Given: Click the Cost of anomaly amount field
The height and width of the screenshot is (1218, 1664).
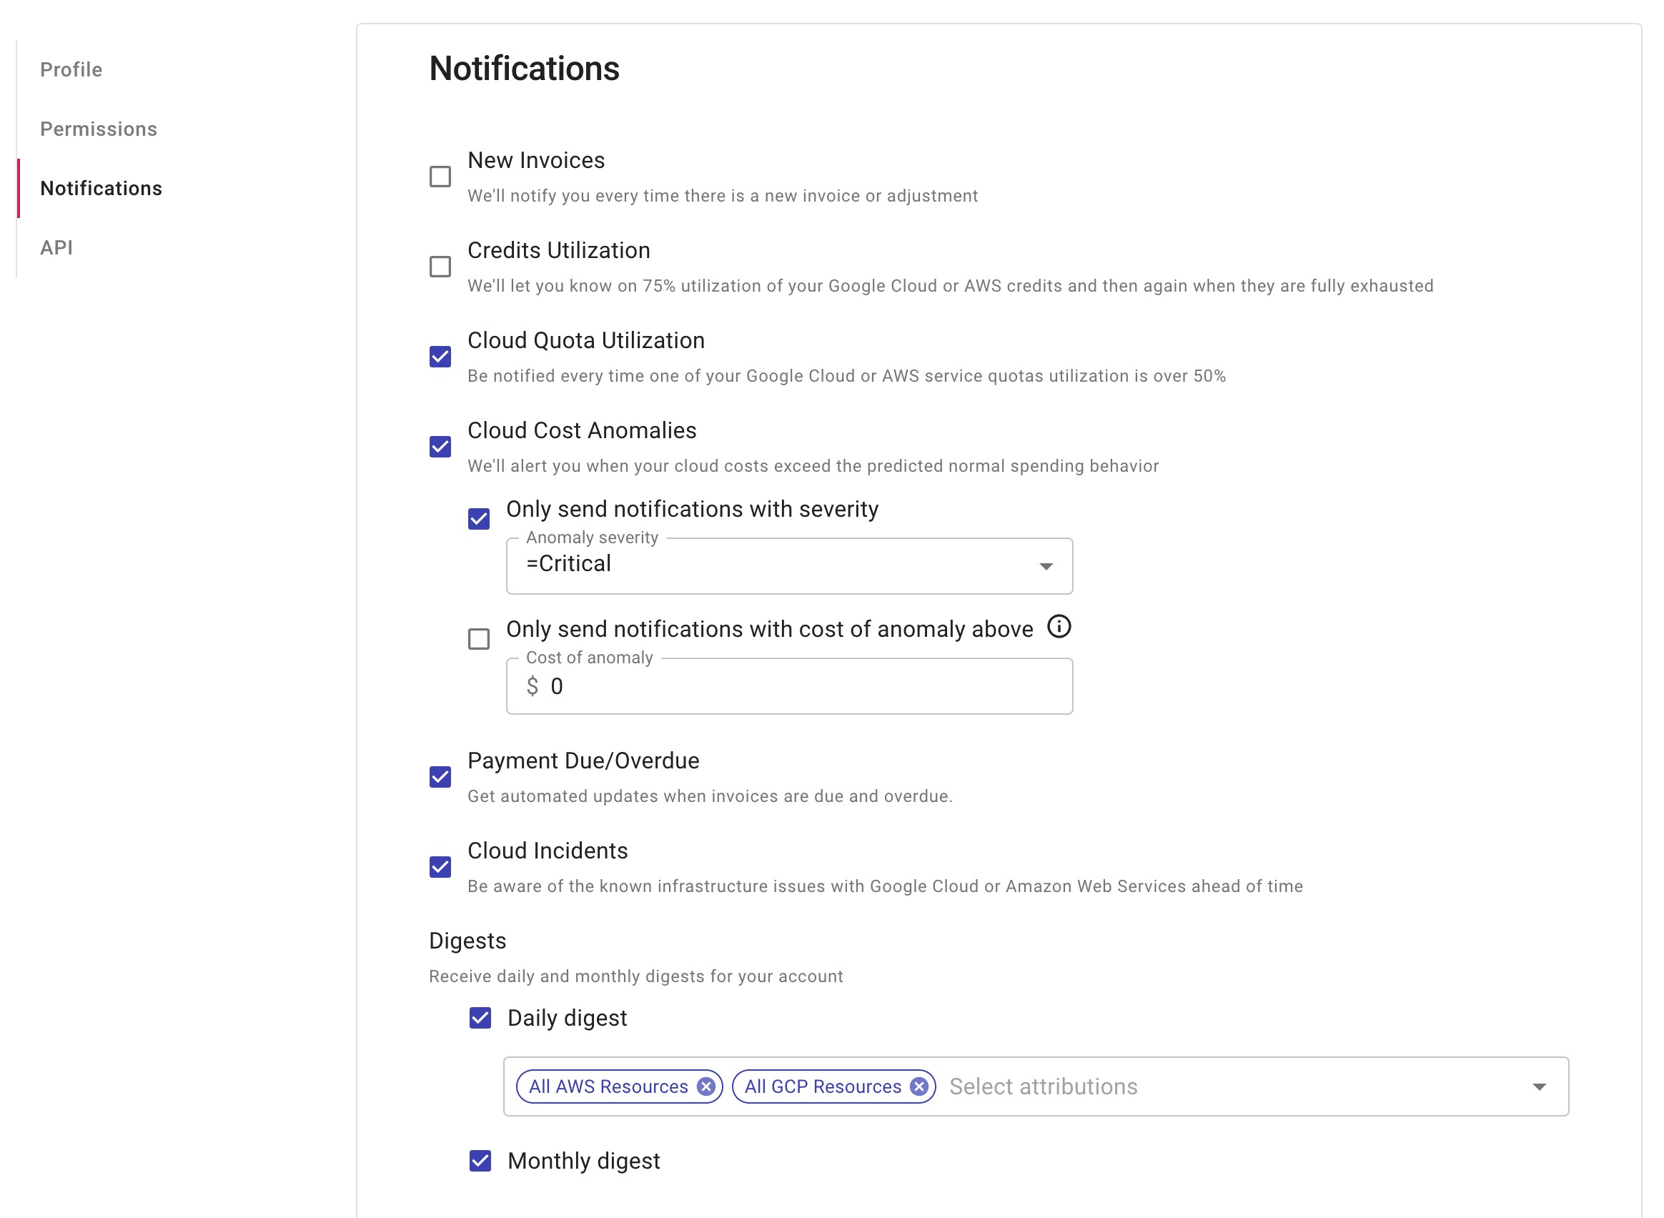Looking at the screenshot, I should click(x=803, y=686).
